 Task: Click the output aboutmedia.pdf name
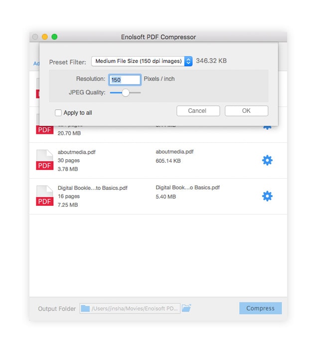[x=174, y=152]
